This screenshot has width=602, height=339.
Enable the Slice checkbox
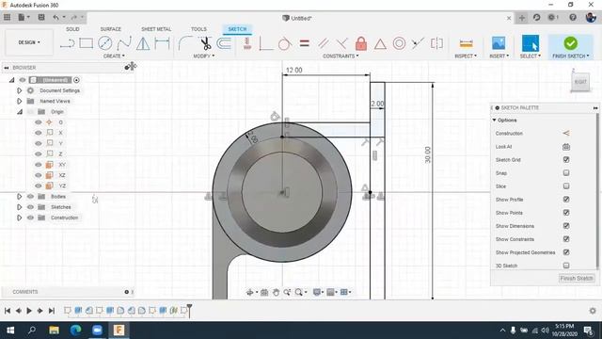pos(566,186)
